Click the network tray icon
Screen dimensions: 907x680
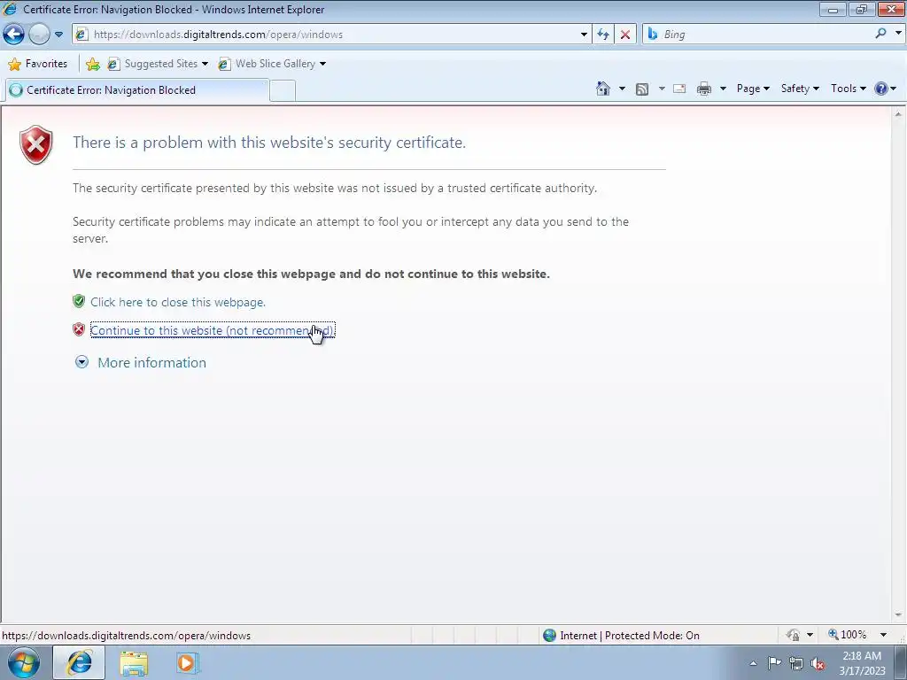coord(796,663)
